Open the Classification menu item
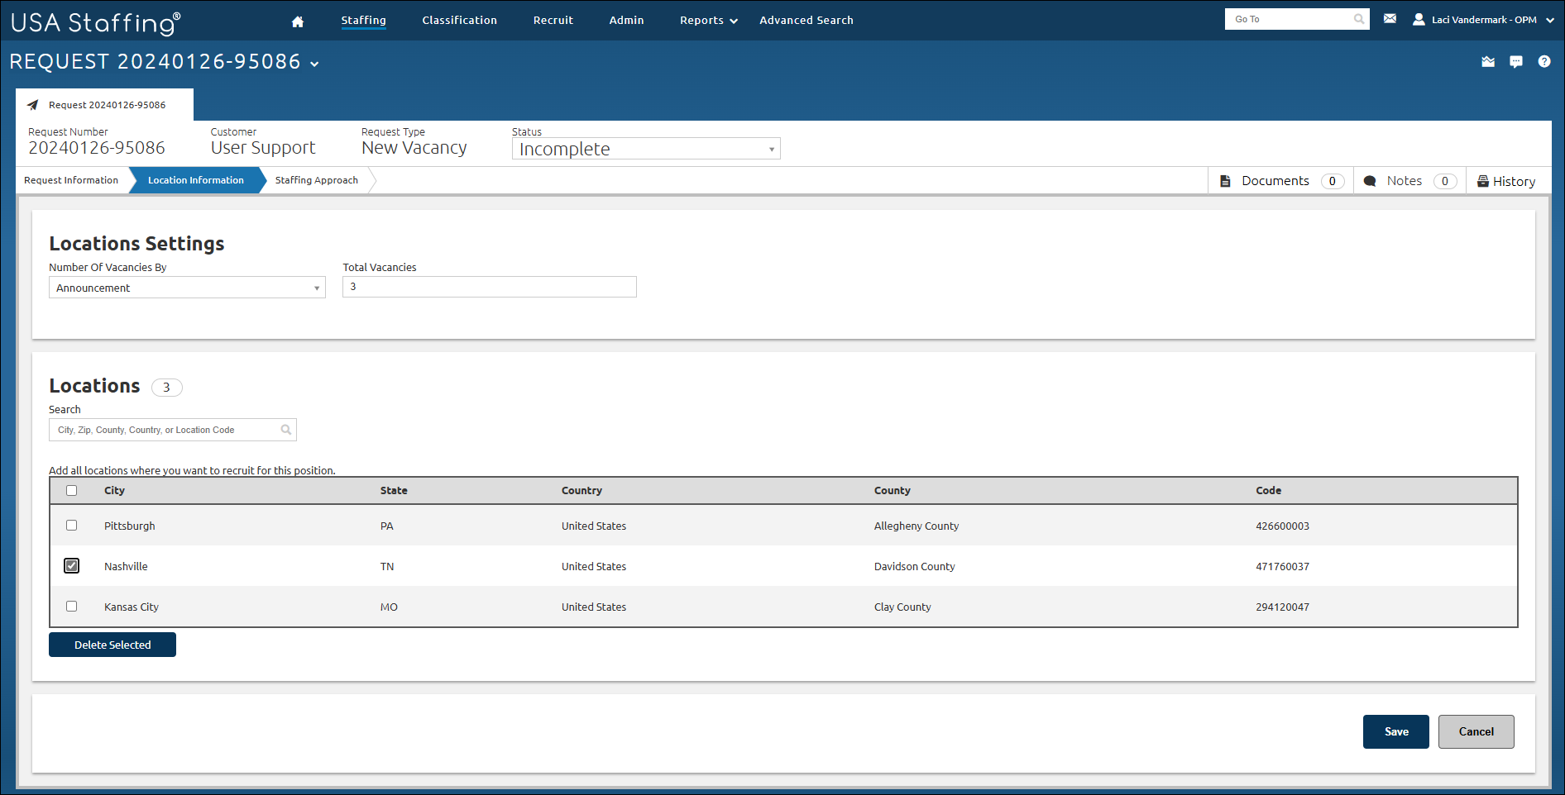This screenshot has height=795, width=1565. [x=459, y=21]
